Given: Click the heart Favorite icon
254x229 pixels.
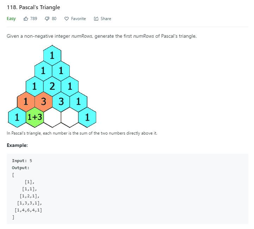Looking at the screenshot, I should pos(67,19).
